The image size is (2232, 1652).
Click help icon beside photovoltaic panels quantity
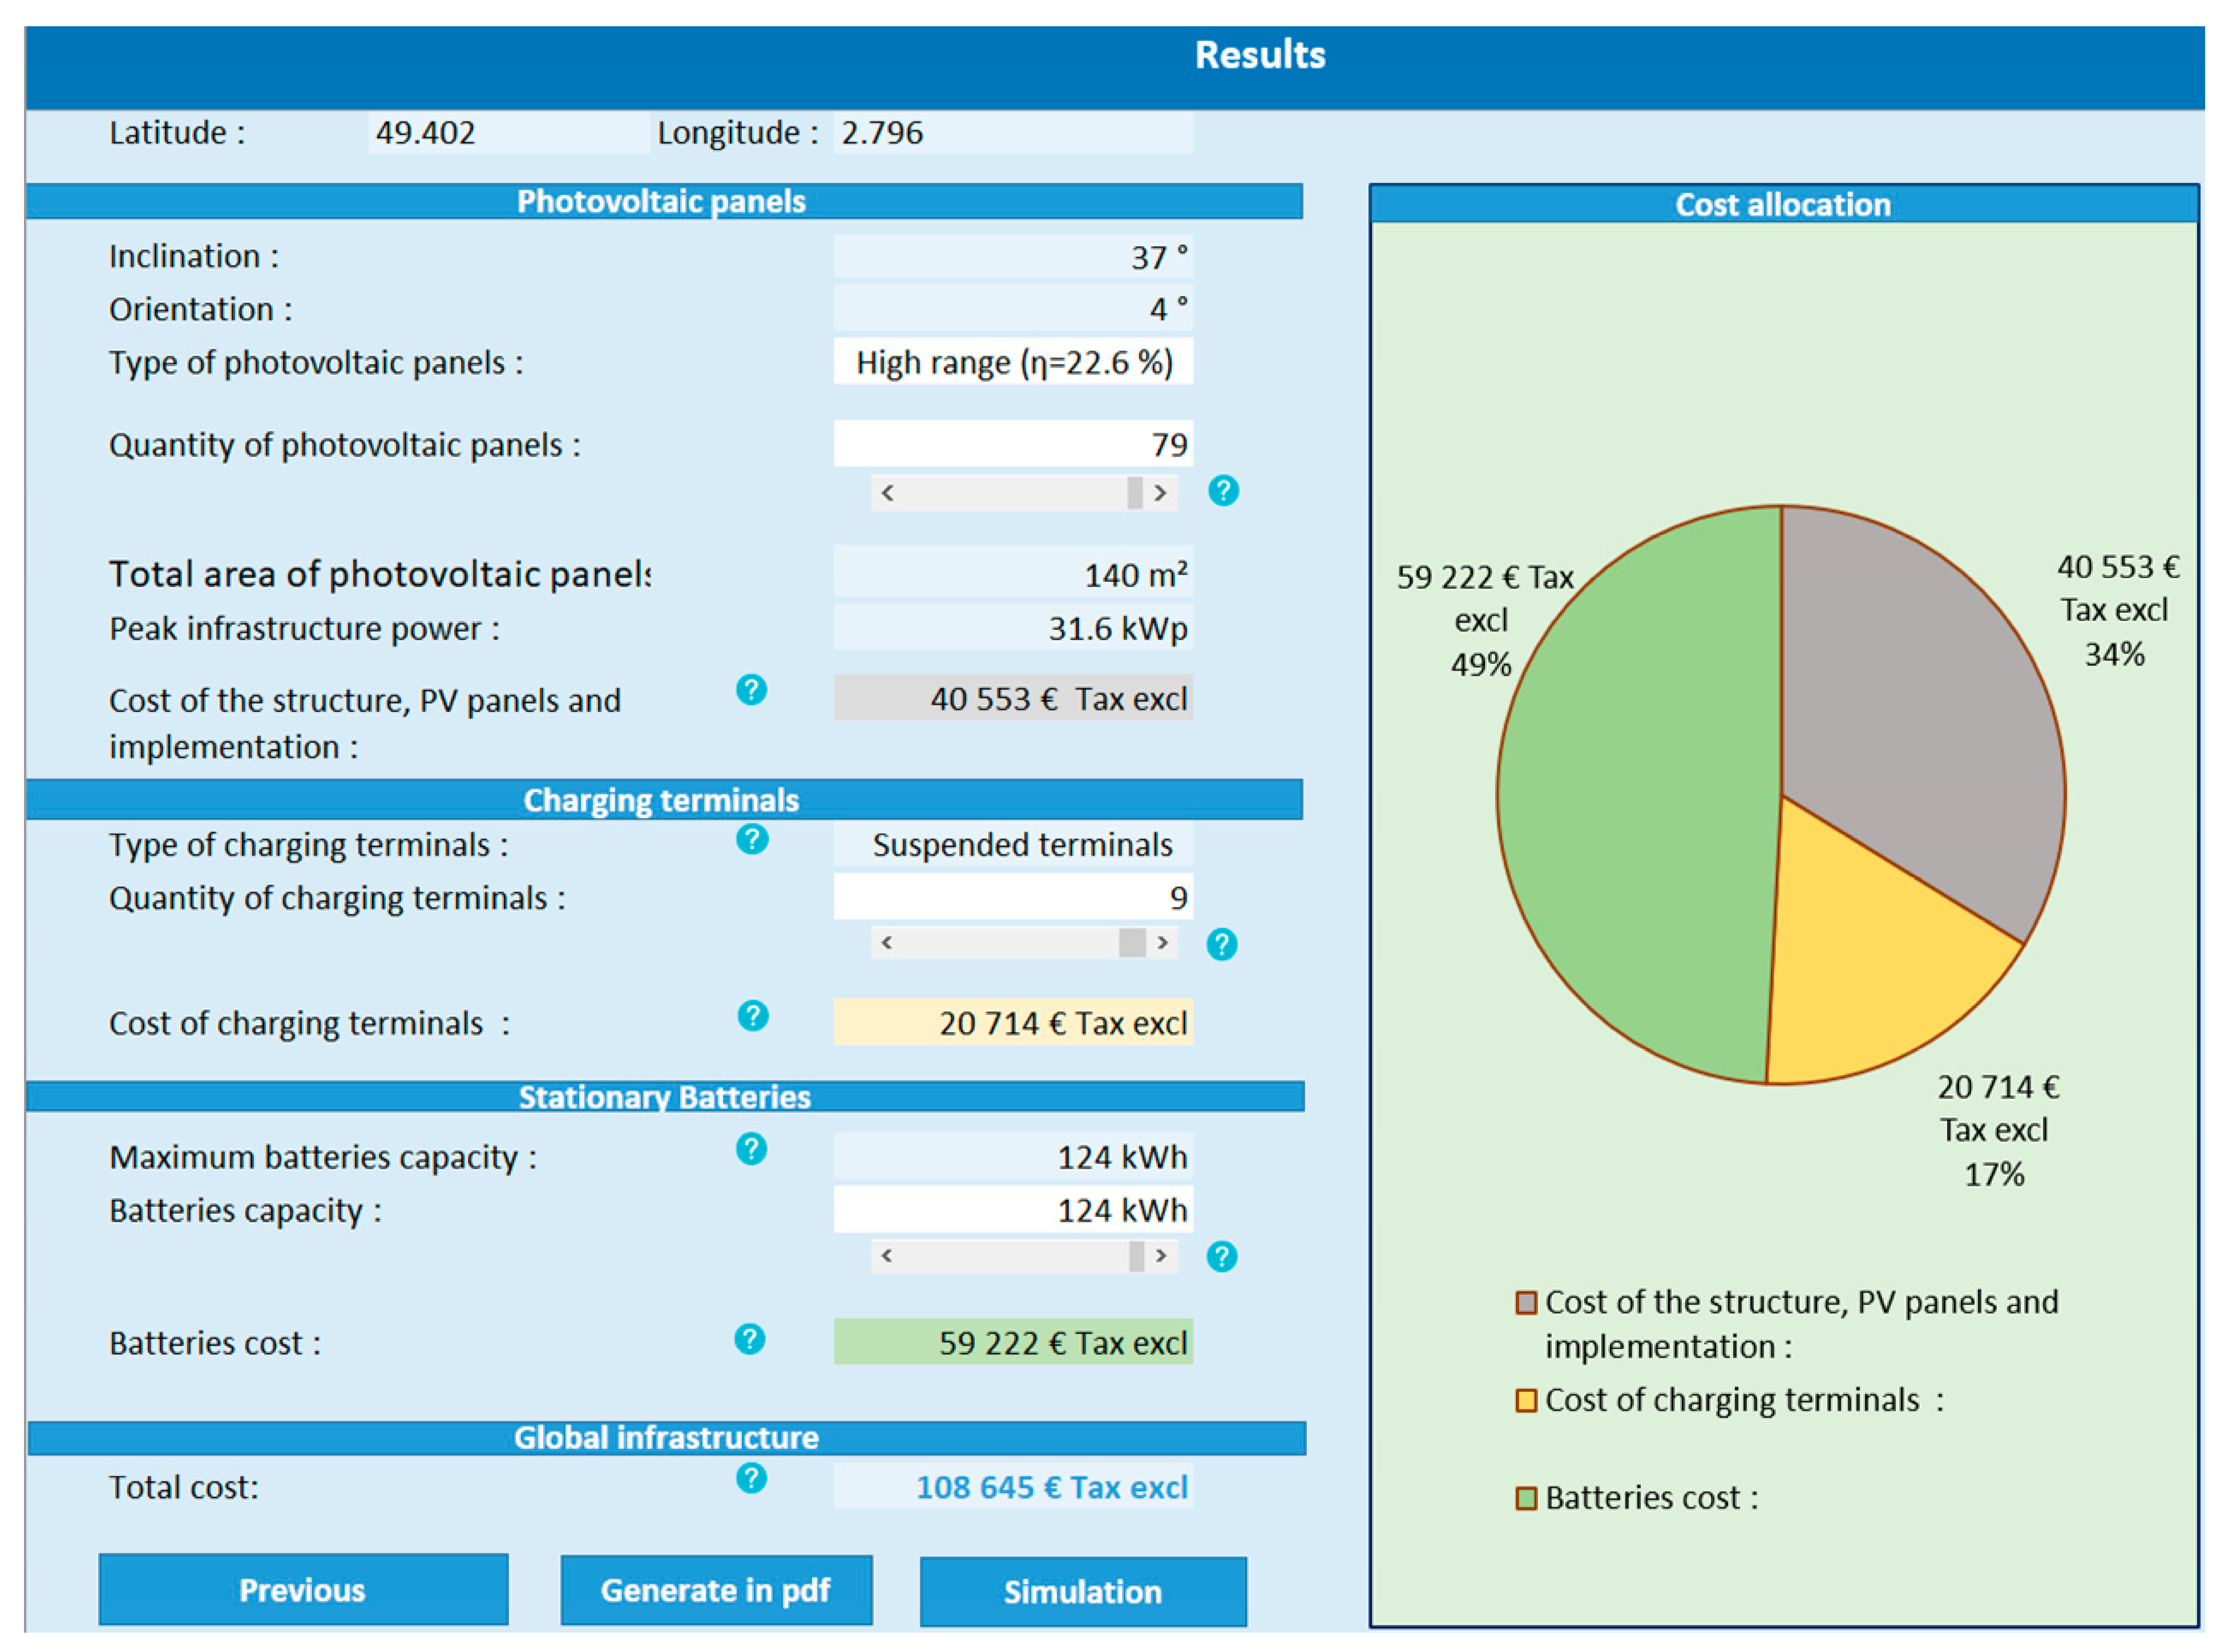pos(1223,491)
